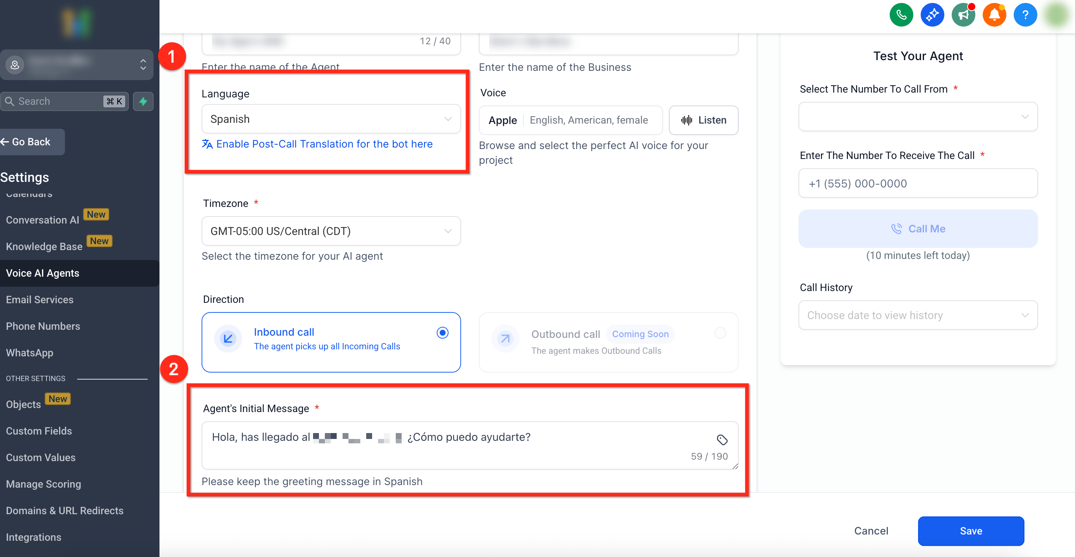Open the Language dropdown showing Spanish
1075x557 pixels.
pos(331,119)
